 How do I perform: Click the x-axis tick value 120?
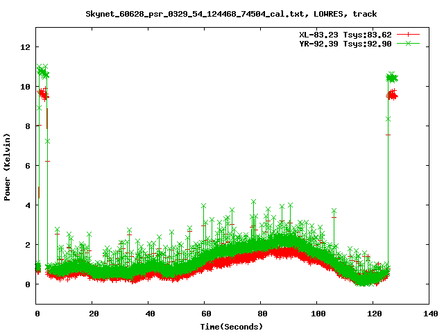375,314
